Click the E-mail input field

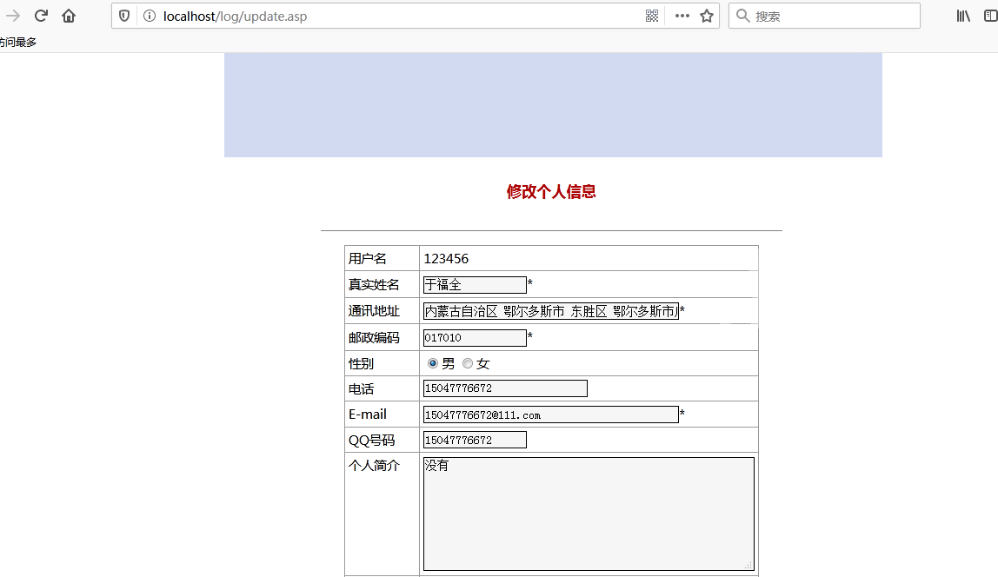550,415
